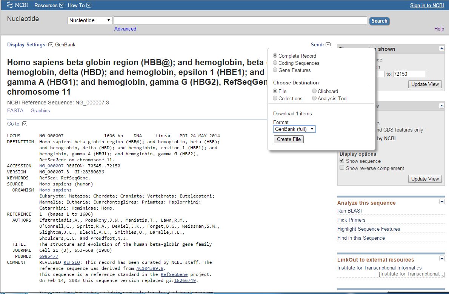Open PubMed ID 6985477 link
449x294 pixels.
click(x=49, y=257)
